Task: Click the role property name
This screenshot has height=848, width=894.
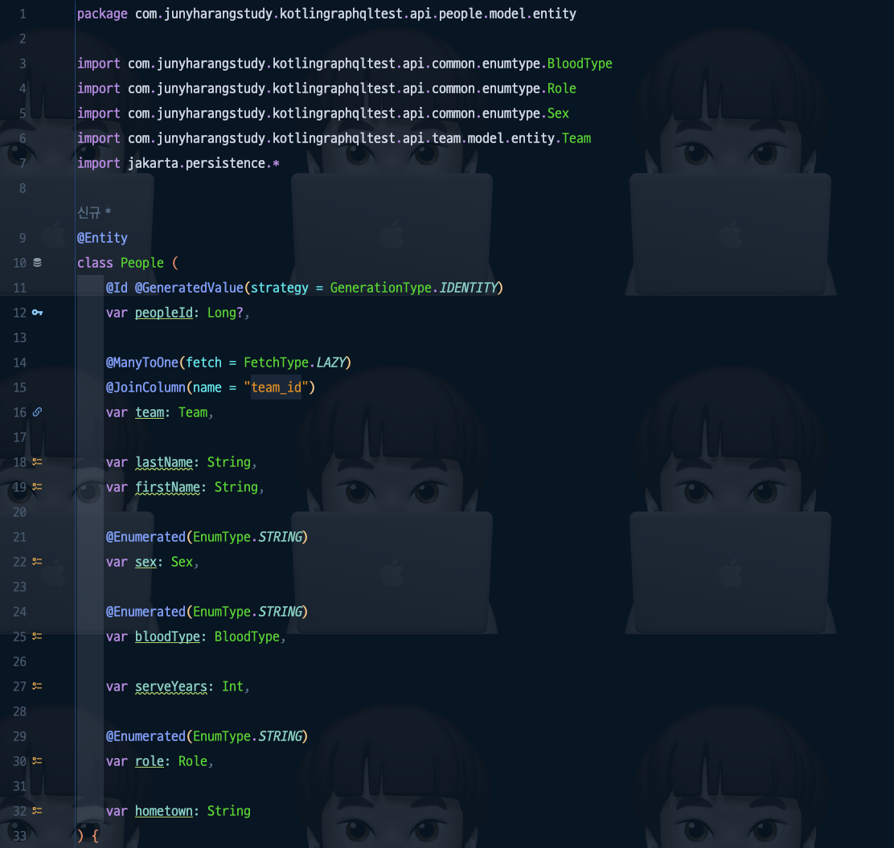Action: pyautogui.click(x=150, y=761)
